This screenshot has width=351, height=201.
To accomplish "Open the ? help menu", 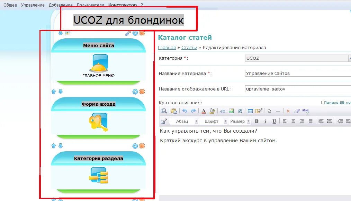I will click(142, 5).
